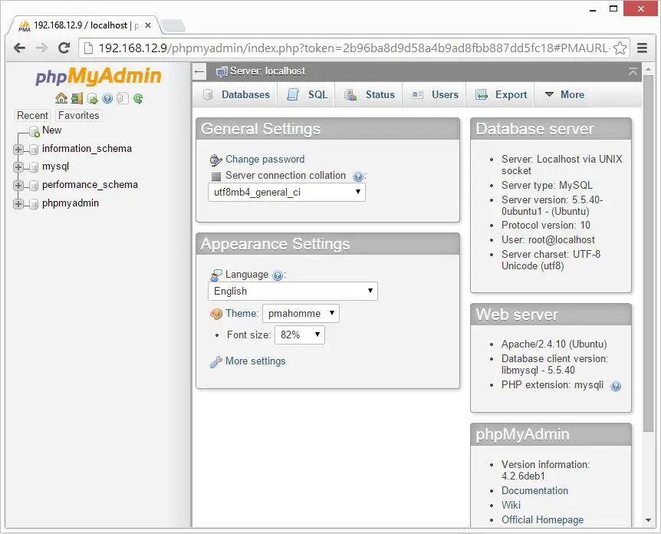Open the Status tab
This screenshot has height=534, width=661.
click(x=370, y=94)
